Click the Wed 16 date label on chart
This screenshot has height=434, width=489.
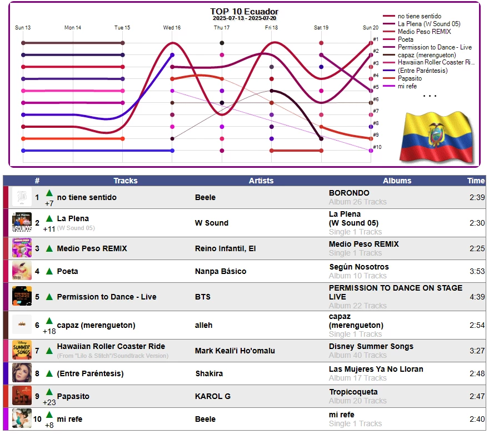[x=172, y=27]
